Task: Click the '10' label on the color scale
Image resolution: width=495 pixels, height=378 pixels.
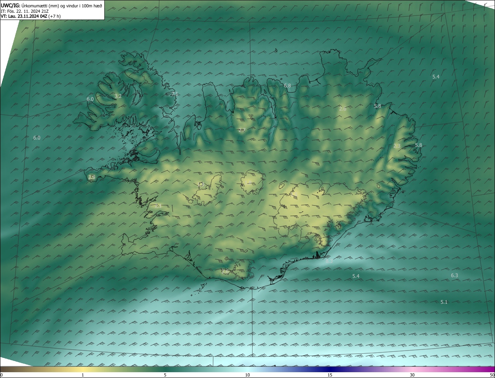Action: point(247,375)
